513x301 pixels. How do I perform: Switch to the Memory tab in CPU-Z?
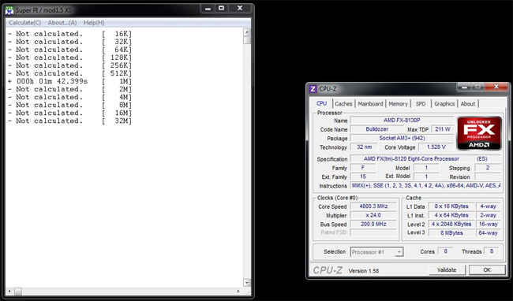coord(398,104)
